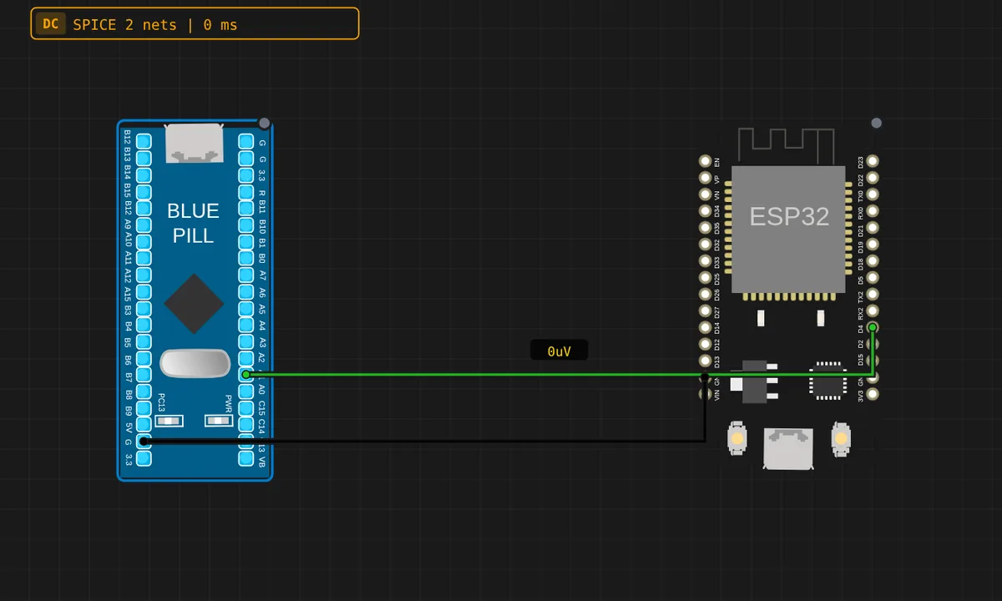This screenshot has width=1002, height=601.
Task: Click the ESP32 D25 pin
Action: point(705,277)
